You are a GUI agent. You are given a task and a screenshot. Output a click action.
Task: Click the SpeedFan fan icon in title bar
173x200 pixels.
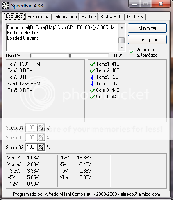6,6
